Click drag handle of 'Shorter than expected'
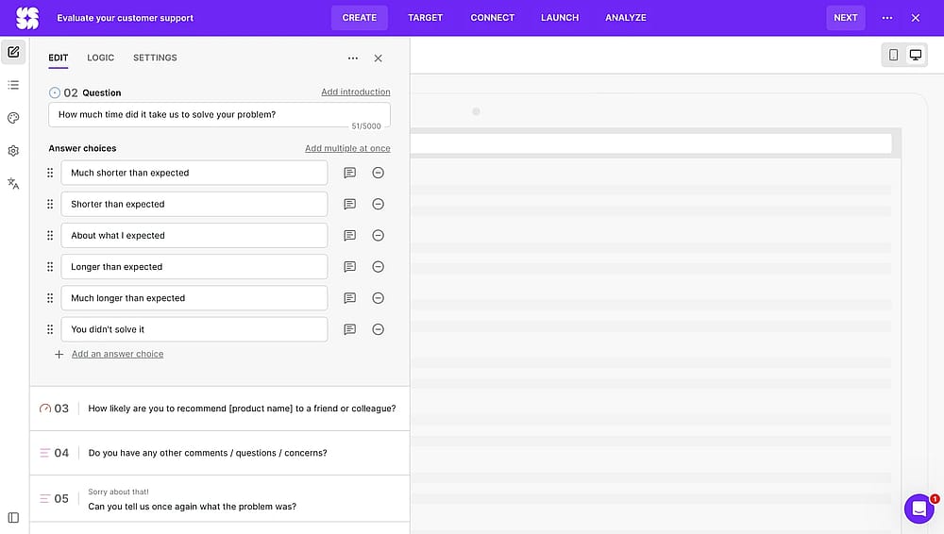 50,204
